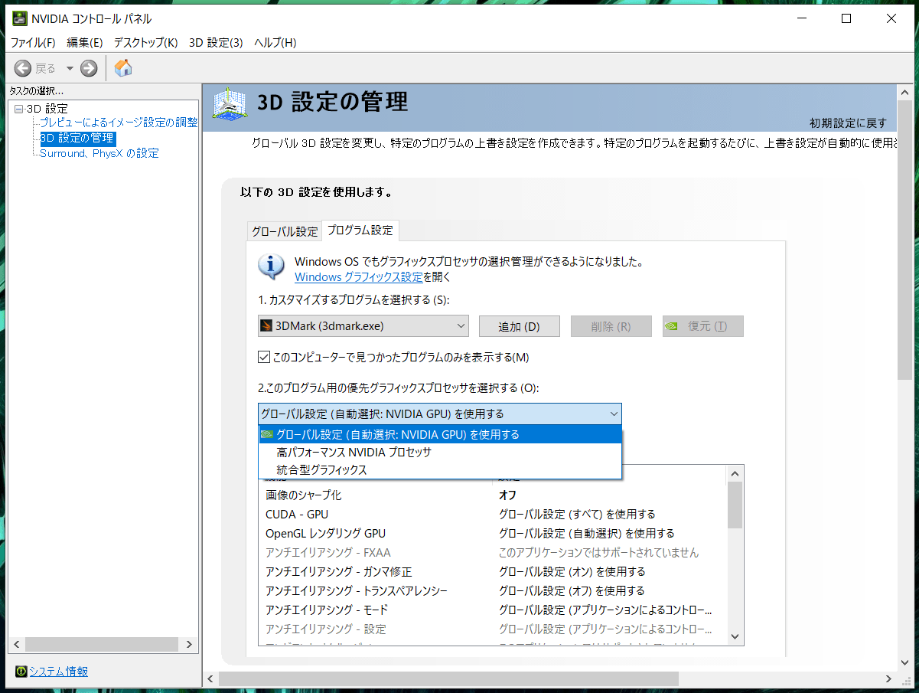
Task: Click main panel vertical scrollbar down arrow
Action: tap(905, 663)
